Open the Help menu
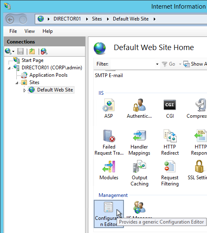The image size is (207, 233). [47, 31]
